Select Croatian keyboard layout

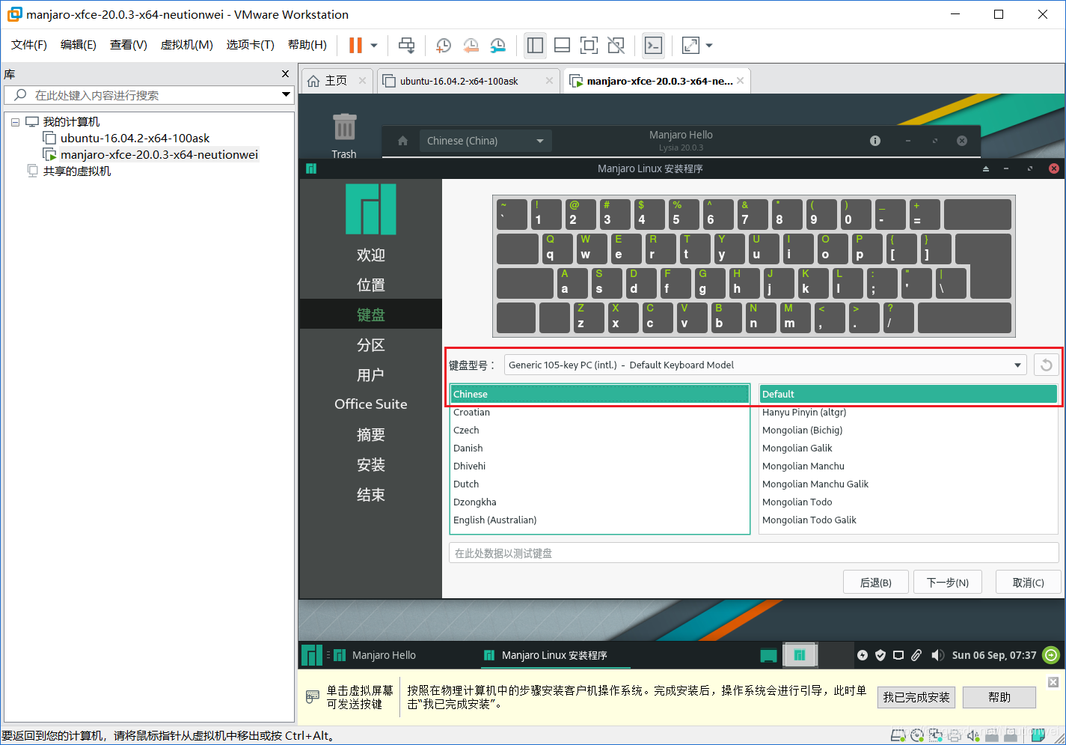pyautogui.click(x=599, y=412)
